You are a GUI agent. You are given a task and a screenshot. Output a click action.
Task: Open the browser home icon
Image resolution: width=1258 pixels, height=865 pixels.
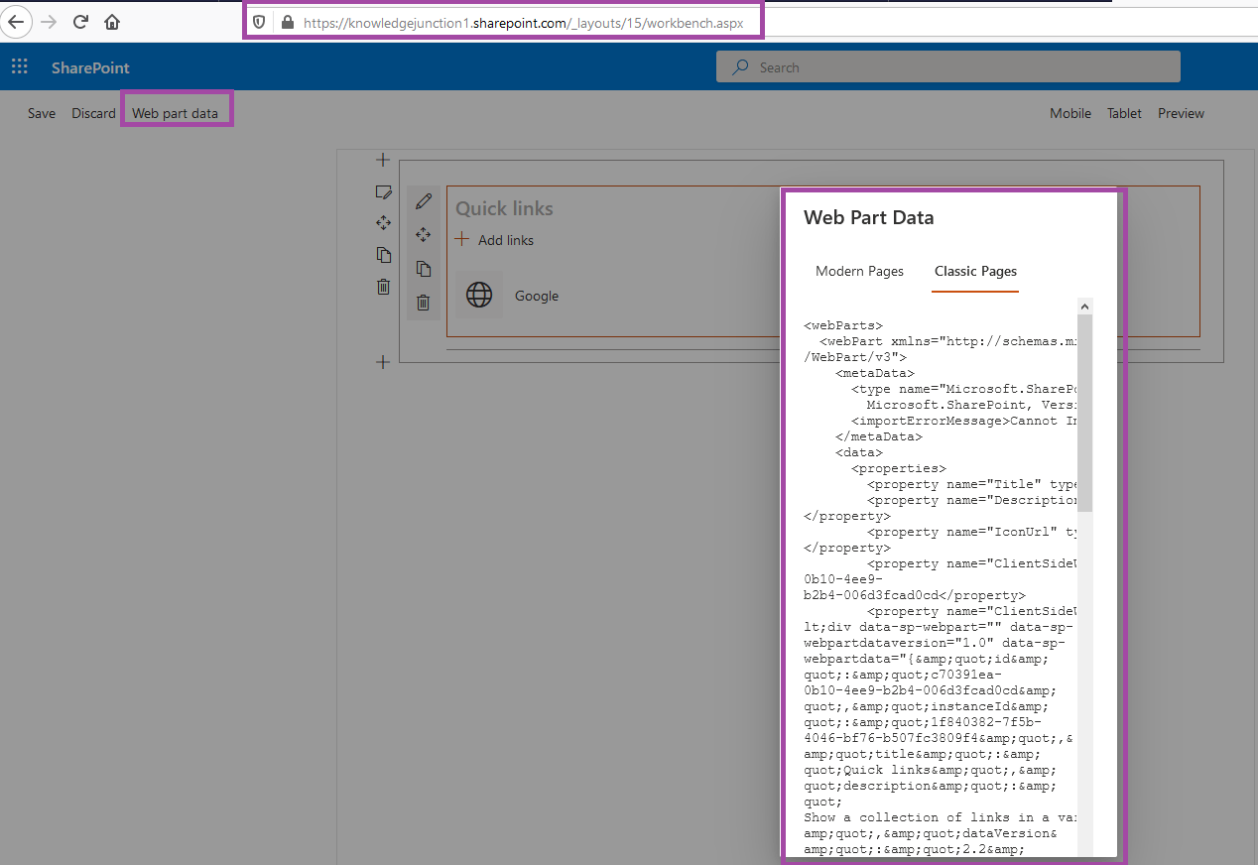(112, 22)
